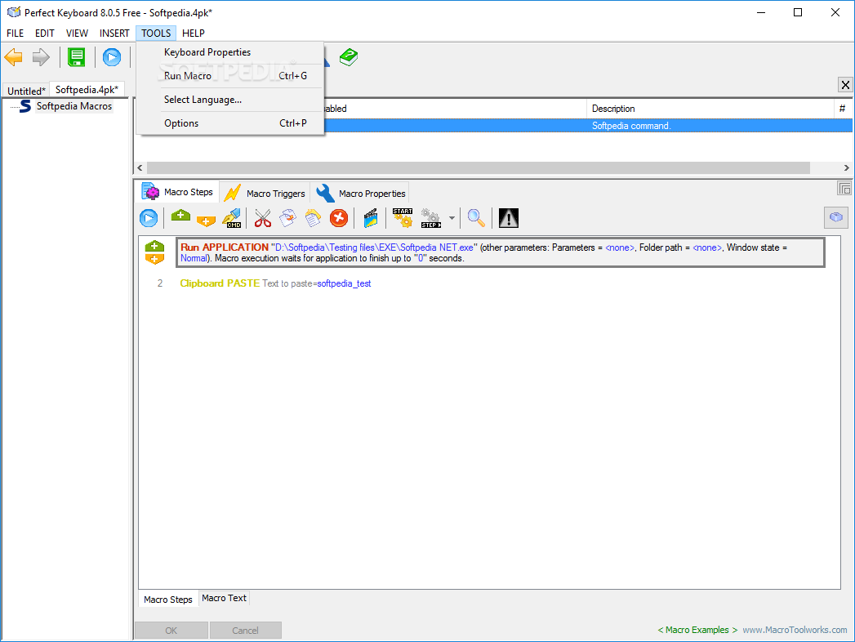Image resolution: width=855 pixels, height=642 pixels.
Task: Click the paste clipboard icon
Action: 313,218
